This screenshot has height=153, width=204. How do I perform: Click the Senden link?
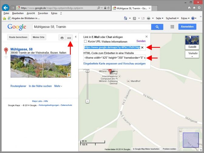[141, 41]
